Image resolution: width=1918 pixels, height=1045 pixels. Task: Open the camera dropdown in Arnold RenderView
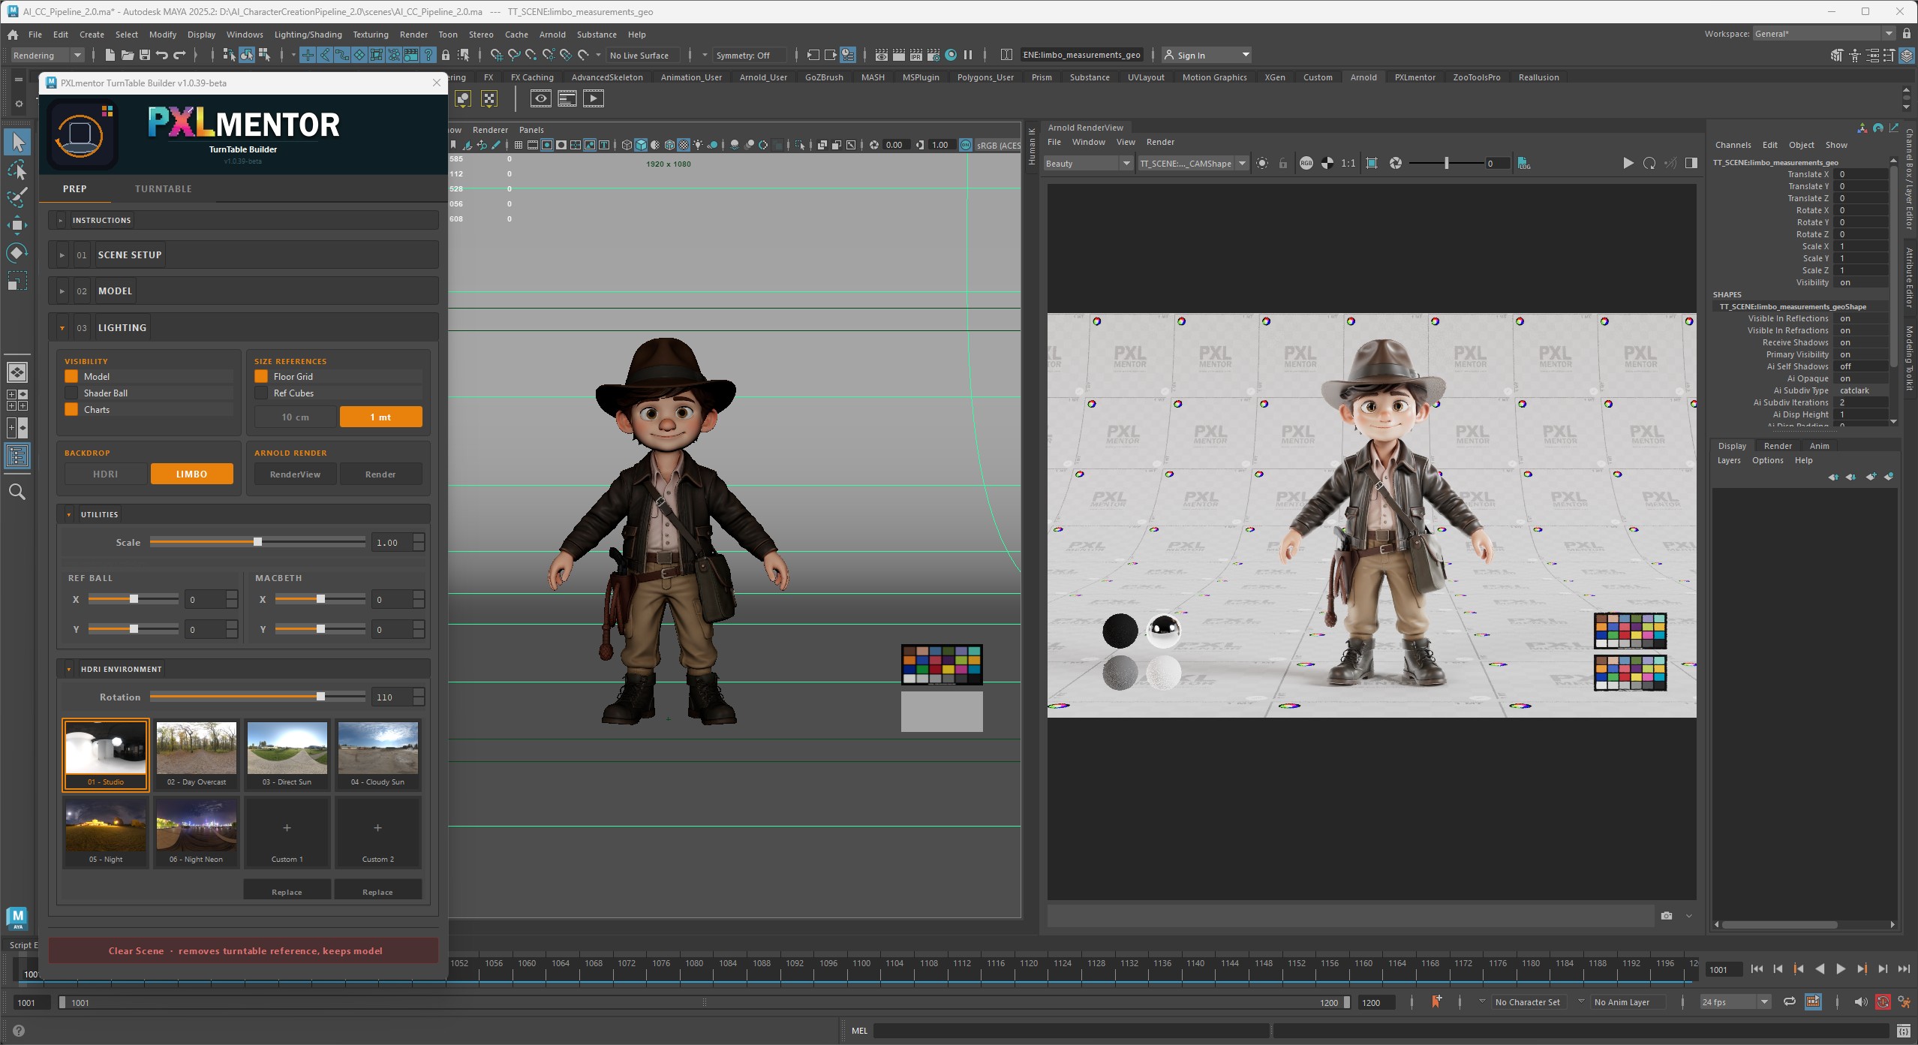pyautogui.click(x=1192, y=163)
